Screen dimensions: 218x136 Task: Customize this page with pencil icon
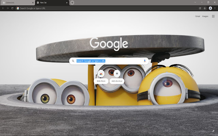coord(213,131)
